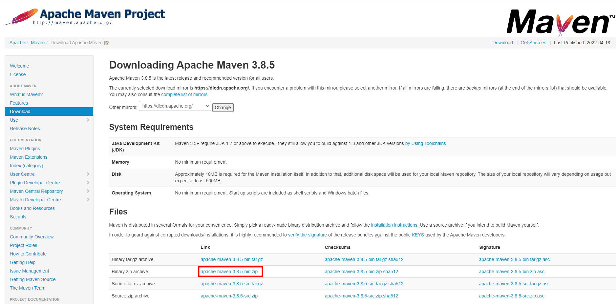Open How to Contribute link

(28, 254)
